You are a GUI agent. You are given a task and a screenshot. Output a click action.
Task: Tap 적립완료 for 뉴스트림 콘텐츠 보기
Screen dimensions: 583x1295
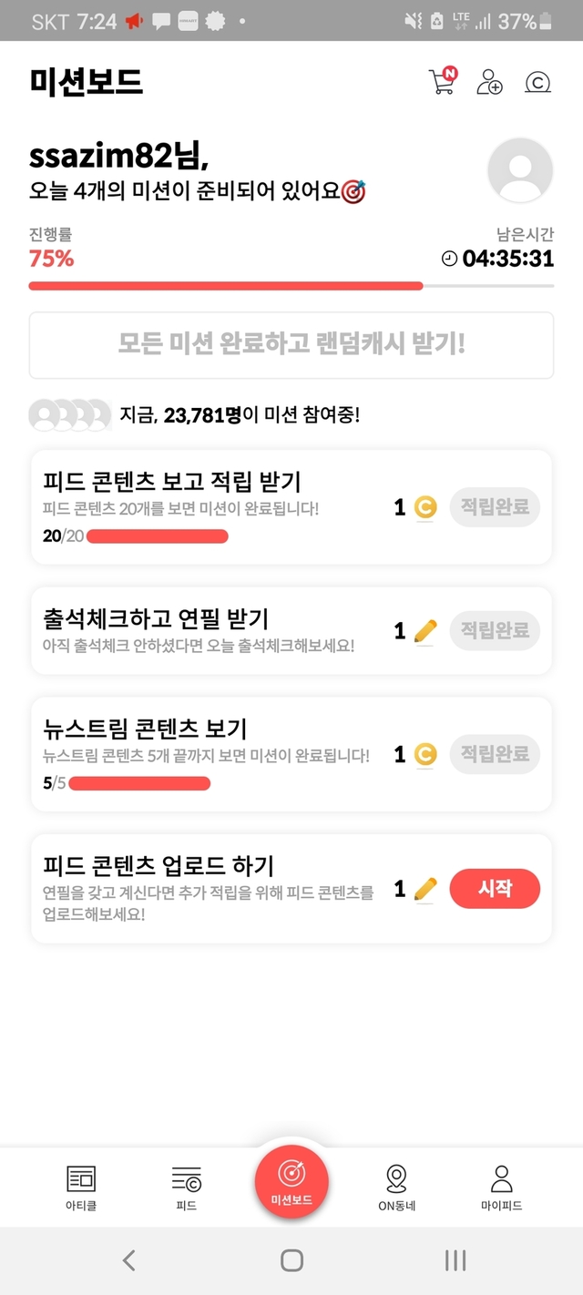click(495, 754)
